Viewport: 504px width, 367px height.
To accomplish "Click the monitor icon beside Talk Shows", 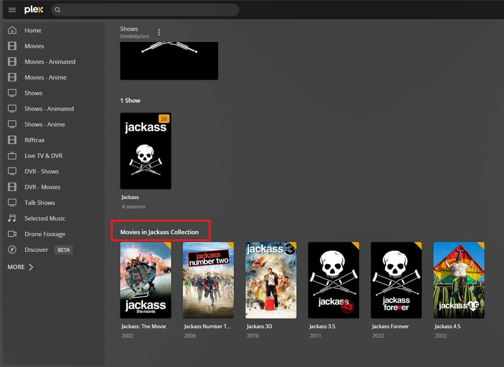I will [x=12, y=202].
